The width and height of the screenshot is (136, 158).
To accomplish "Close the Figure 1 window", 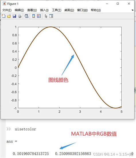I will tap(129, 4).
